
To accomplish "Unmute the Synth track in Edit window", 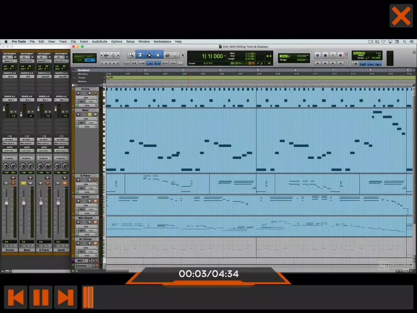I will tap(95, 201).
